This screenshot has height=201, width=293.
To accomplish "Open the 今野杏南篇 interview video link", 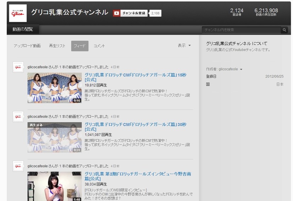I will click(x=138, y=176).
